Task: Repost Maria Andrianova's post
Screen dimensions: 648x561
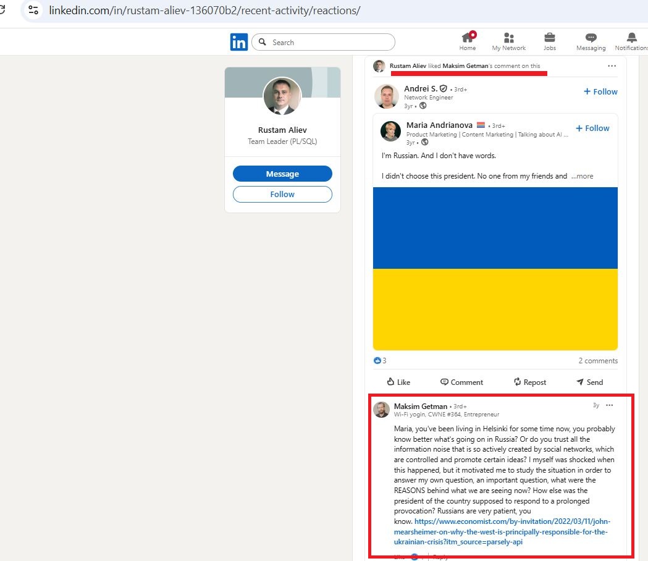Action: point(529,382)
